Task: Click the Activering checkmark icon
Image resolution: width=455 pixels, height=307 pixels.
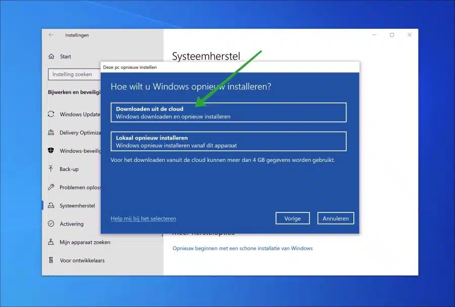Action: pos(51,224)
